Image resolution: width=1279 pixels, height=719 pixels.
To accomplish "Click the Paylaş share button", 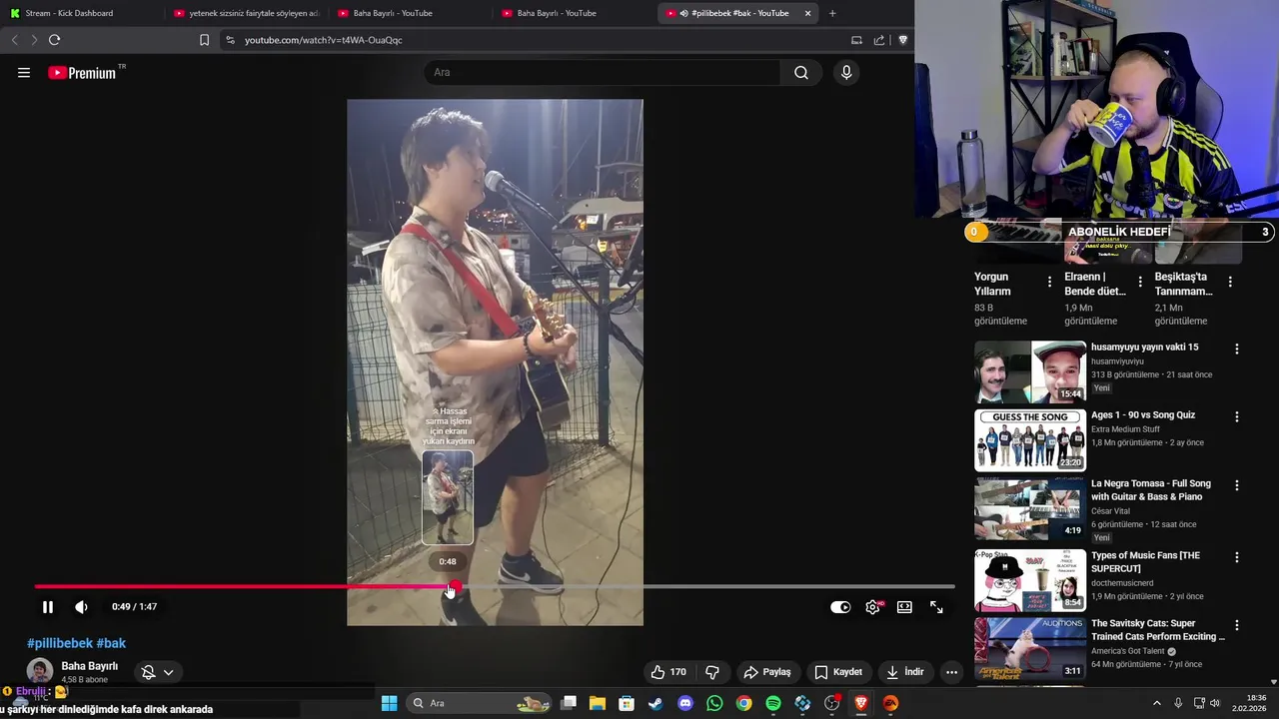I will pyautogui.click(x=767, y=672).
